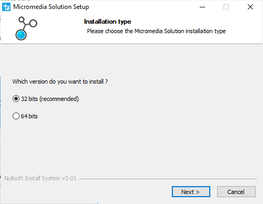263x204 pixels.
Task: Click the "Installation type" heading
Action: pyautogui.click(x=108, y=22)
